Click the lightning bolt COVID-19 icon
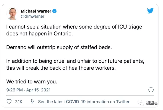 (x=32, y=101)
